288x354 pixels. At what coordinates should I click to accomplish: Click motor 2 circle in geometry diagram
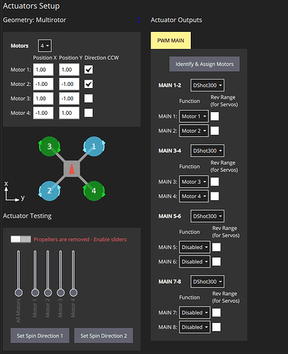point(50,191)
